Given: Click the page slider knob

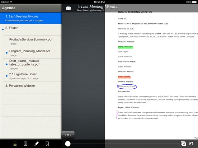Looking at the screenshot, I should coord(68,144).
